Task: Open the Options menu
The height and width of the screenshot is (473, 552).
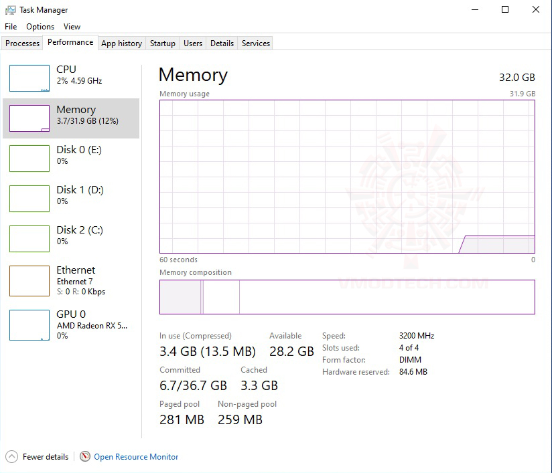Action: pos(40,27)
